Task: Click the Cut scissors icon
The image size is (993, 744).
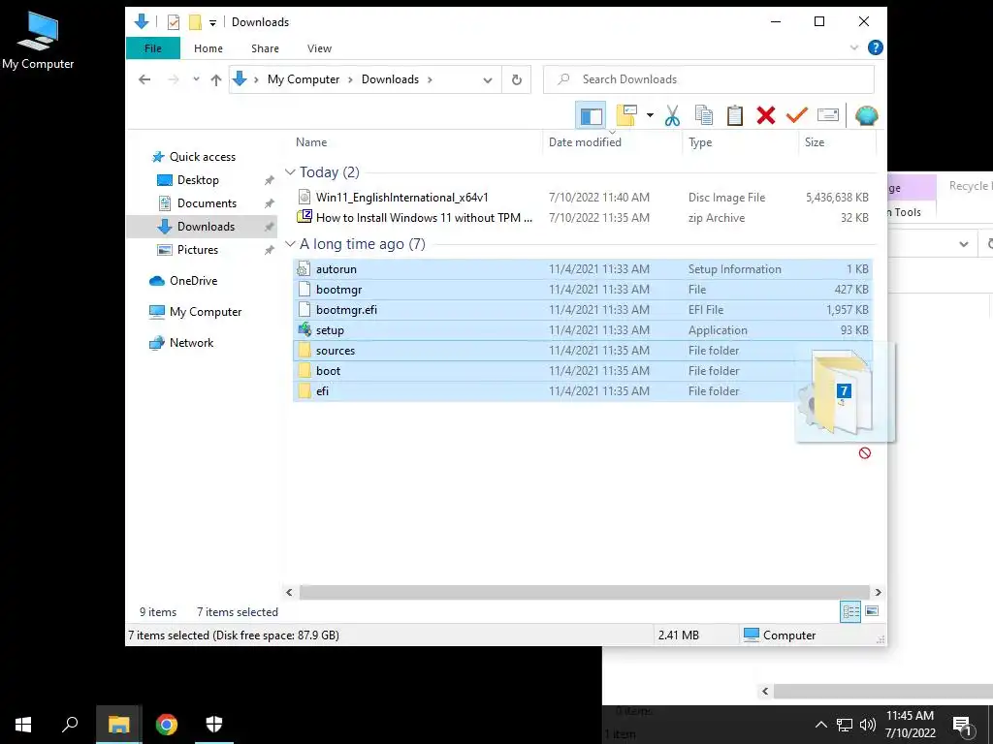Action: [x=672, y=116]
